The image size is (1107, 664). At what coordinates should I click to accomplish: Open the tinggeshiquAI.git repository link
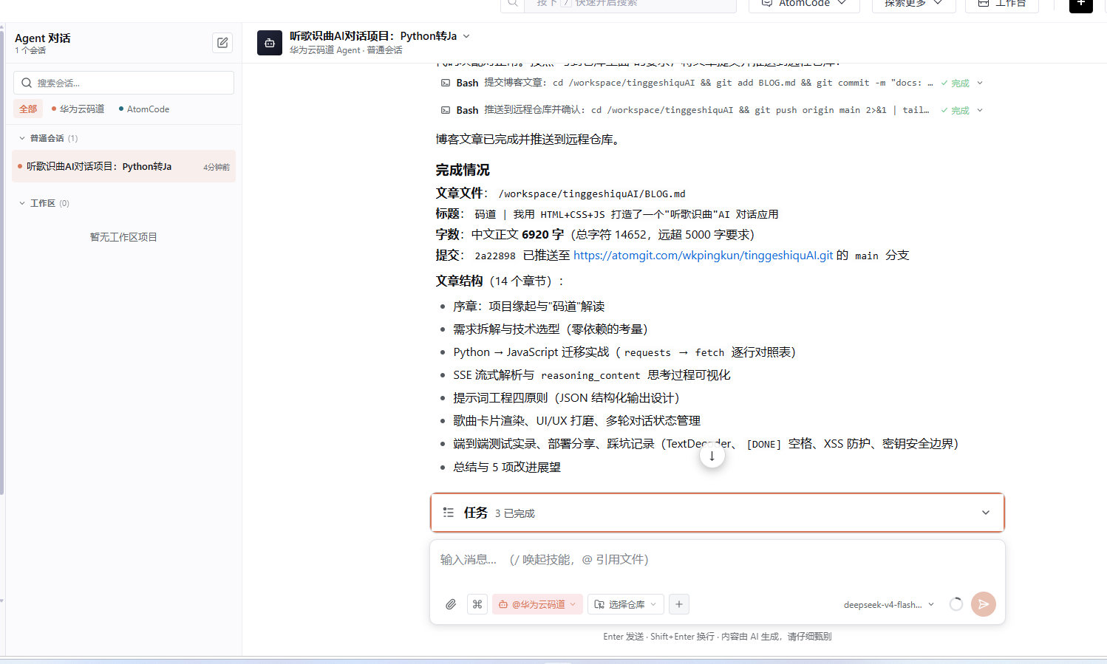[703, 255]
